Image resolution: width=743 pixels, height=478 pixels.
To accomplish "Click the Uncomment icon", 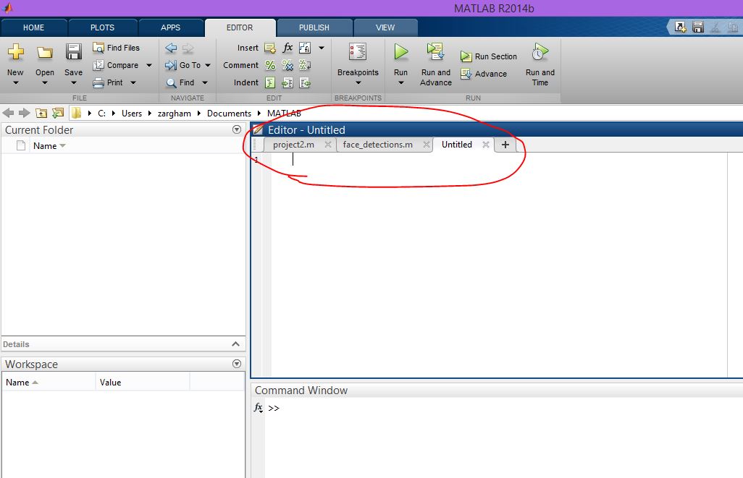I will pos(287,65).
